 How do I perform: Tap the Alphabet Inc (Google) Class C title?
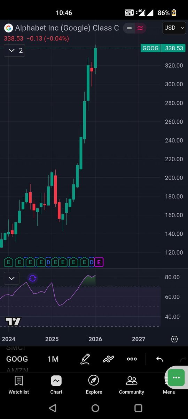click(x=67, y=28)
